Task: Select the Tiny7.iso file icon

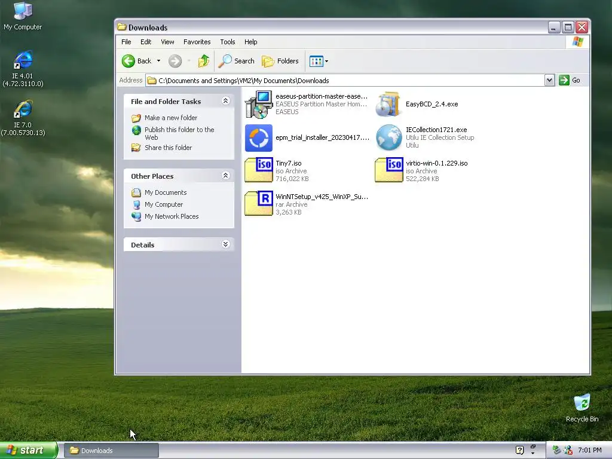Action: tap(258, 170)
